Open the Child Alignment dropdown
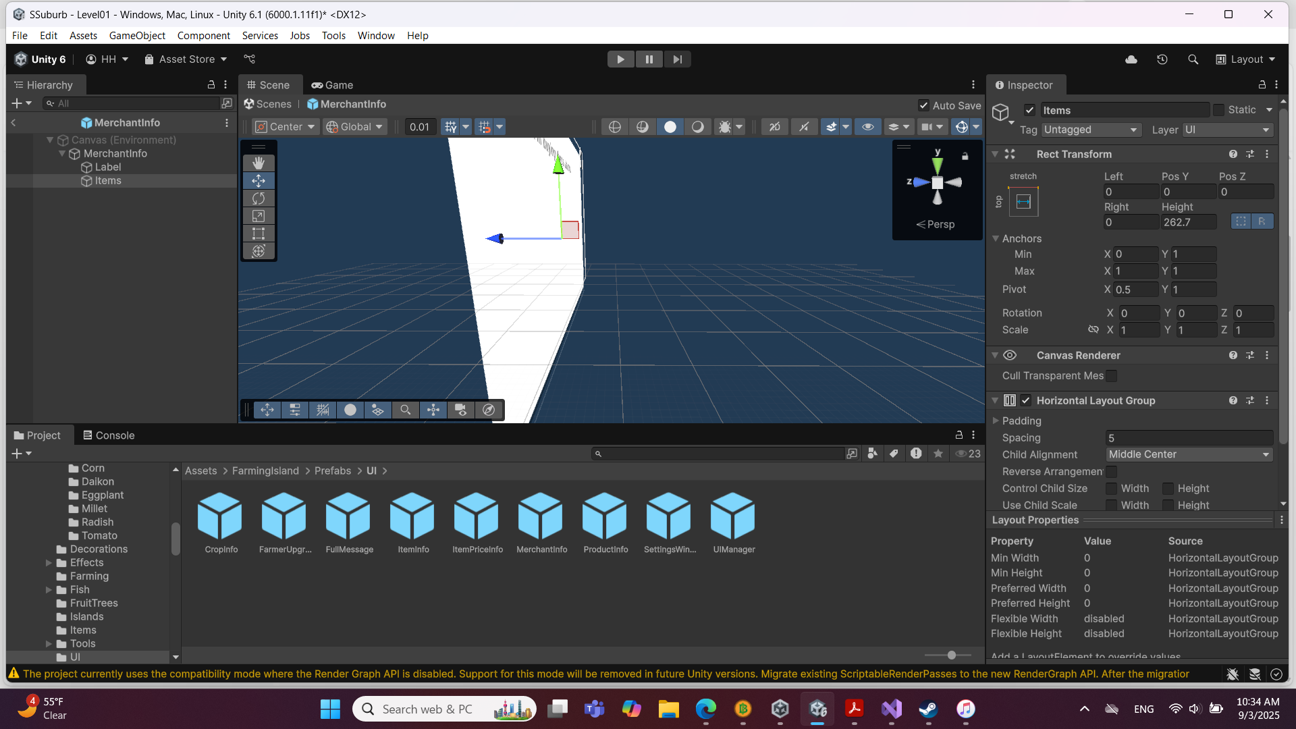Viewport: 1296px width, 729px height. (x=1189, y=454)
